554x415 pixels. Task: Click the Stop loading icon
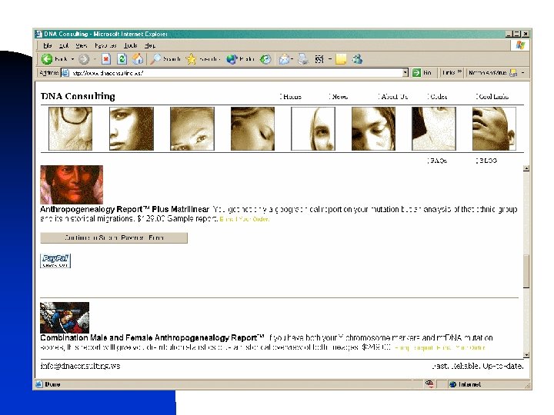point(106,59)
